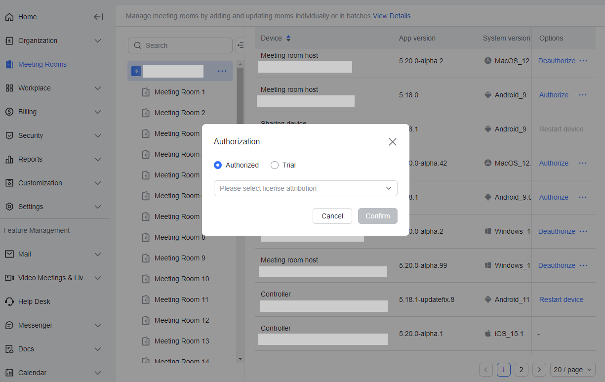The height and width of the screenshot is (382, 605).
Task: Open the license attribution dropdown
Action: (x=305, y=188)
